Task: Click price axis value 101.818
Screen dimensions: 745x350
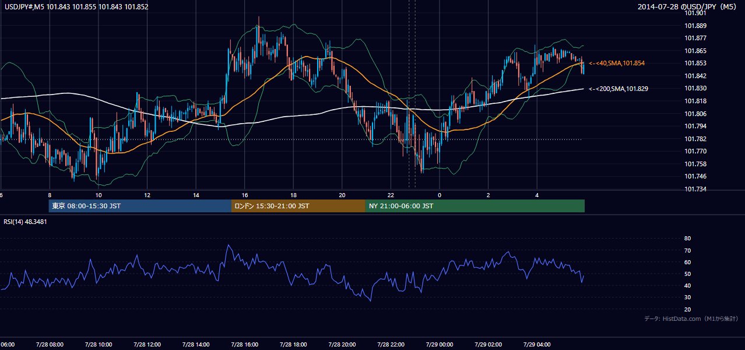Action: (x=695, y=101)
